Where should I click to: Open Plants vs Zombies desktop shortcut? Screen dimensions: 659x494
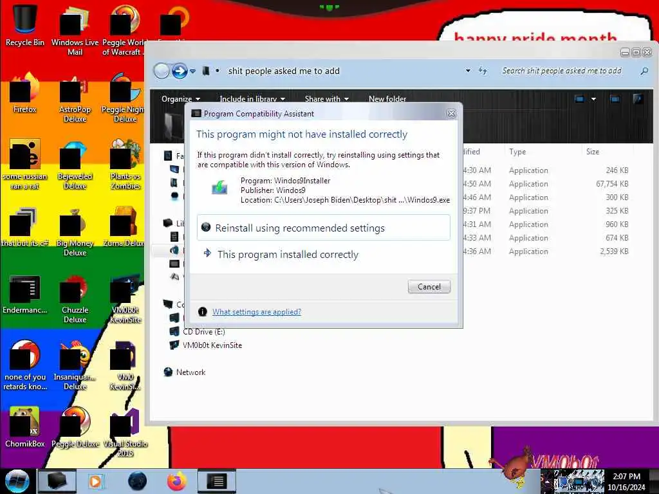coord(125,165)
